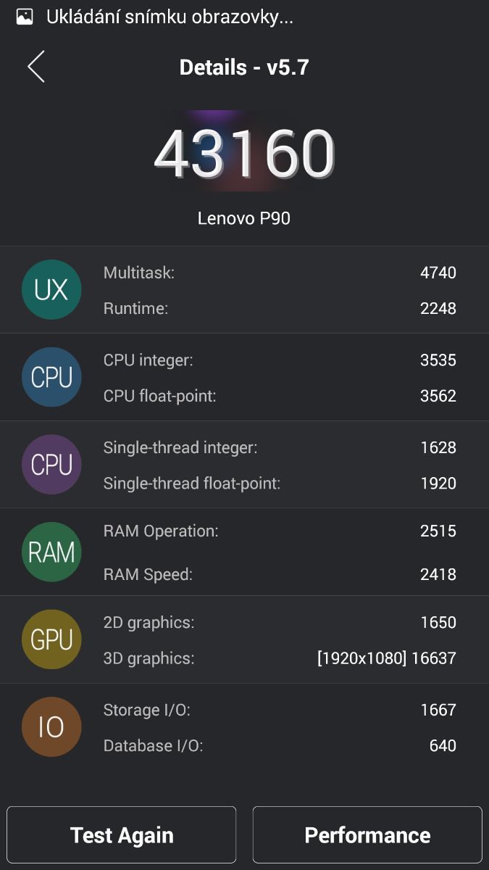Select the Lenovo P90 device name
The image size is (489, 870).
coord(244,218)
